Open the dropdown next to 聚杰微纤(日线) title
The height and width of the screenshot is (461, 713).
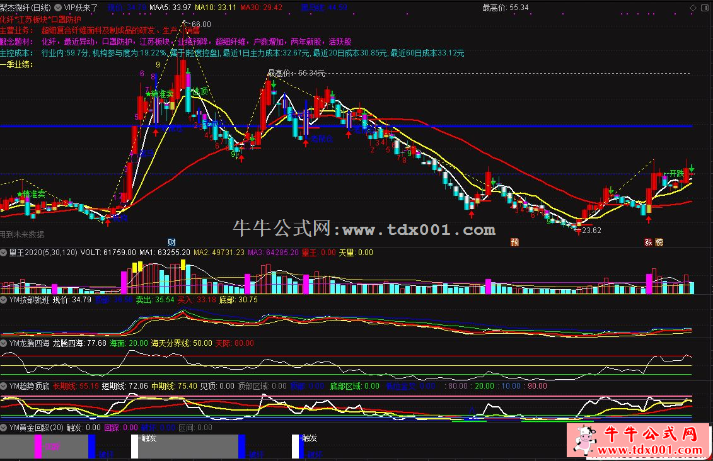pyautogui.click(x=58, y=8)
